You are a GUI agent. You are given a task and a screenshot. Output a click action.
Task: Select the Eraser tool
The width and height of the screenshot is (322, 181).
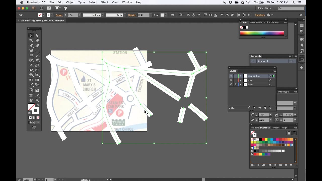coord(37,60)
